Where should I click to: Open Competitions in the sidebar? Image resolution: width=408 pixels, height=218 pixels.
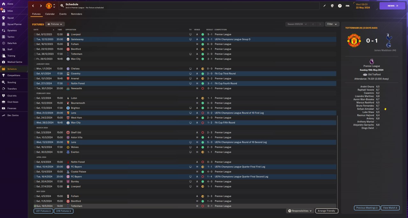tap(14, 75)
